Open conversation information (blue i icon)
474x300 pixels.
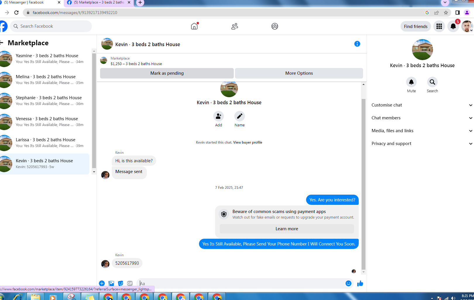(357, 44)
